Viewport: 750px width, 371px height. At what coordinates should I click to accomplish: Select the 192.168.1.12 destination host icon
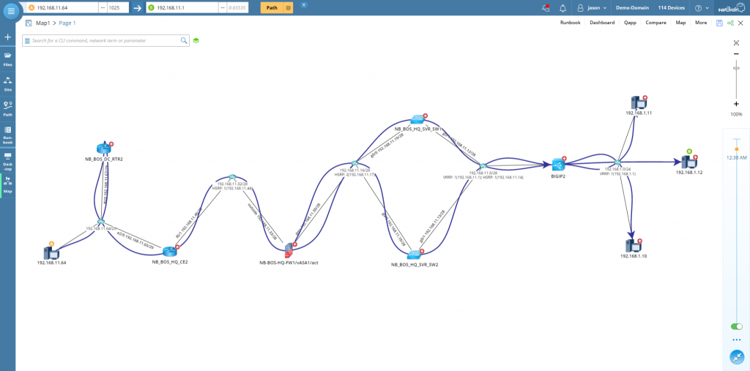tap(689, 163)
